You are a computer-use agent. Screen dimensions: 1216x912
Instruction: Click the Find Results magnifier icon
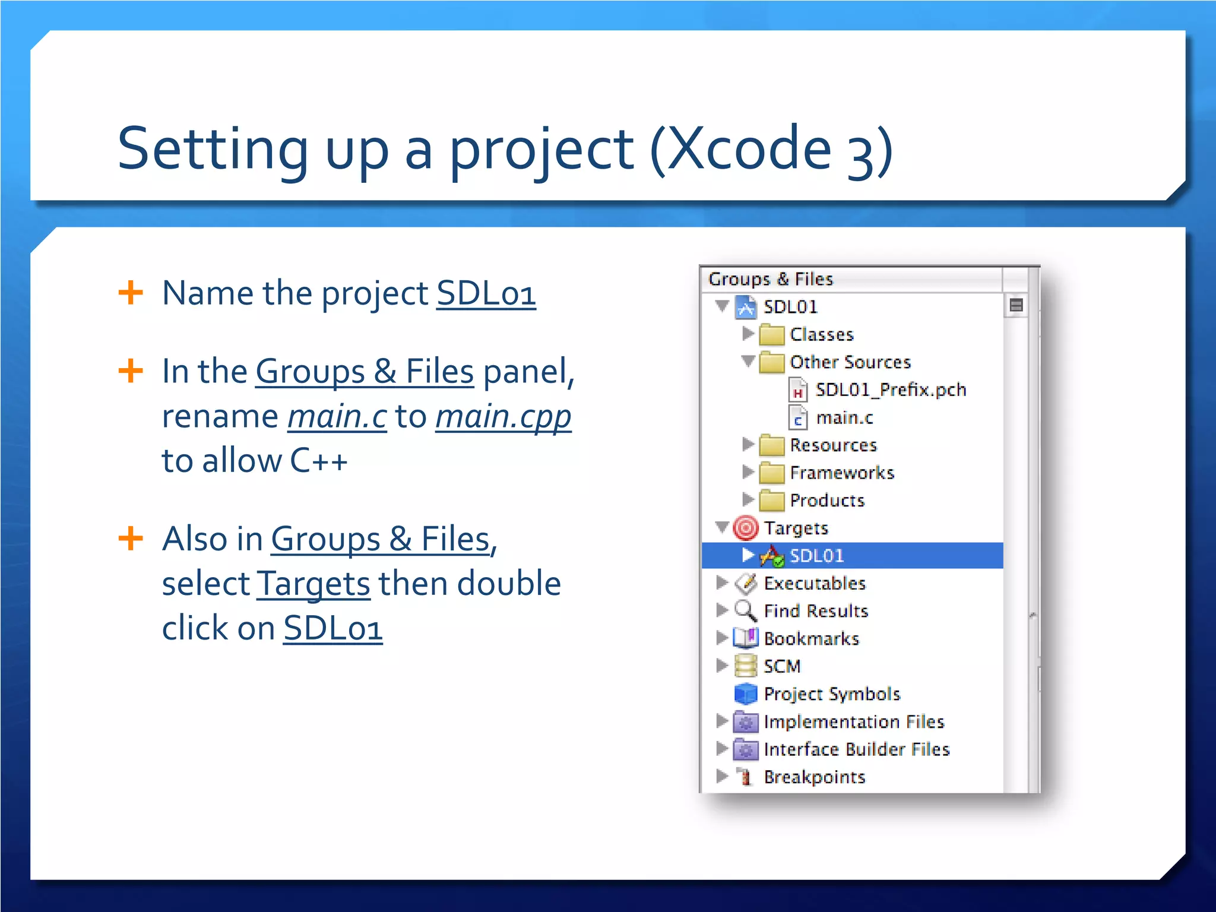(745, 610)
